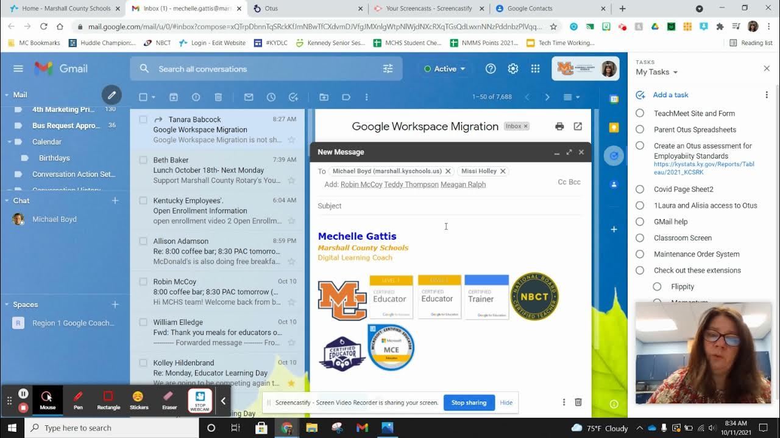The width and height of the screenshot is (780, 438).
Task: Click the snooze clock icon
Action: tap(271, 97)
